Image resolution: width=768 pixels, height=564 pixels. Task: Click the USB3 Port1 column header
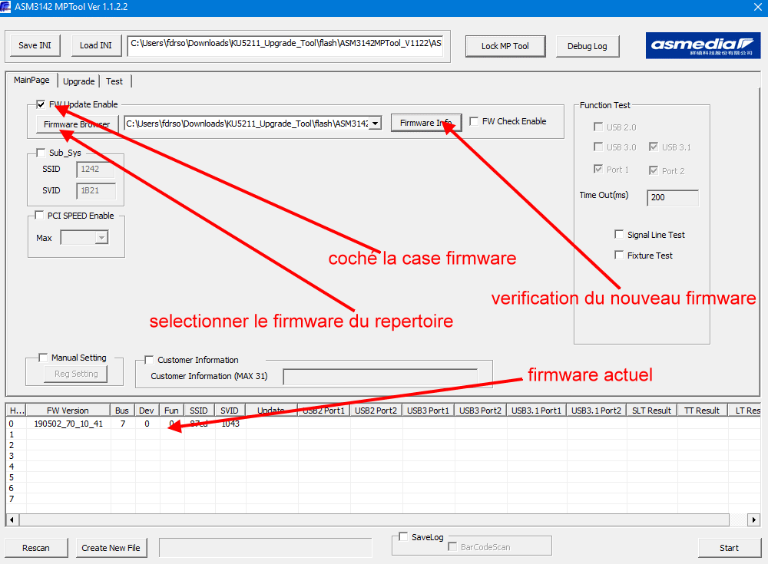(x=428, y=411)
